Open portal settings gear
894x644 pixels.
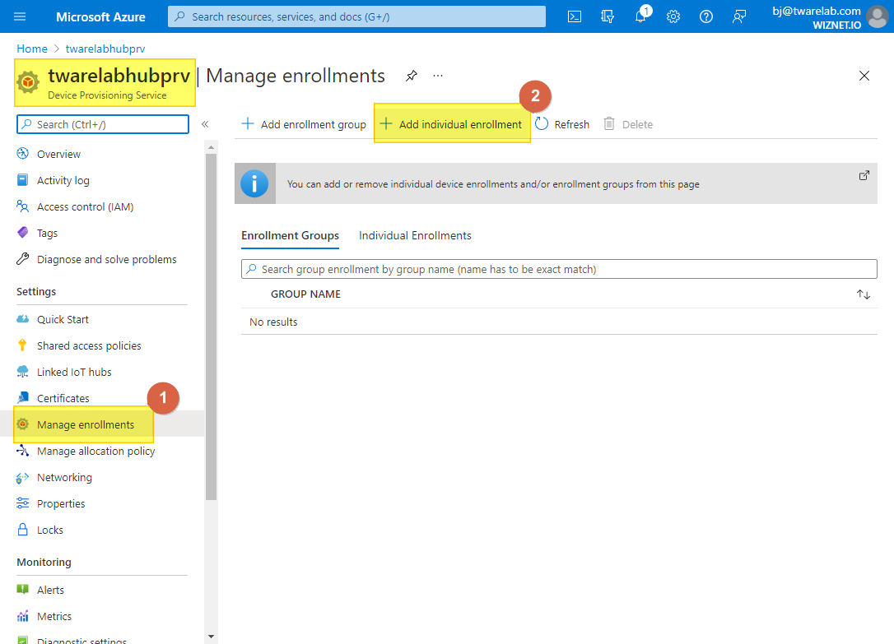[673, 16]
